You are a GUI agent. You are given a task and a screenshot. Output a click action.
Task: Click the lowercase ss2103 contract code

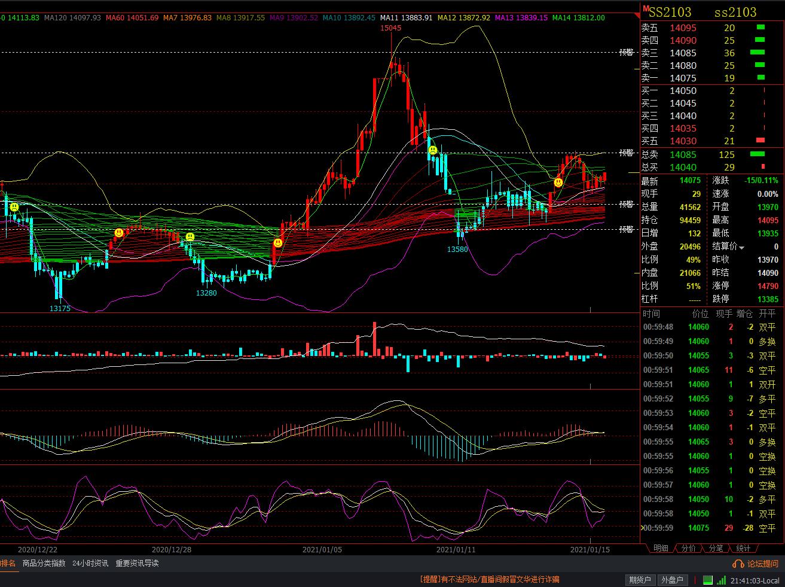(x=736, y=12)
